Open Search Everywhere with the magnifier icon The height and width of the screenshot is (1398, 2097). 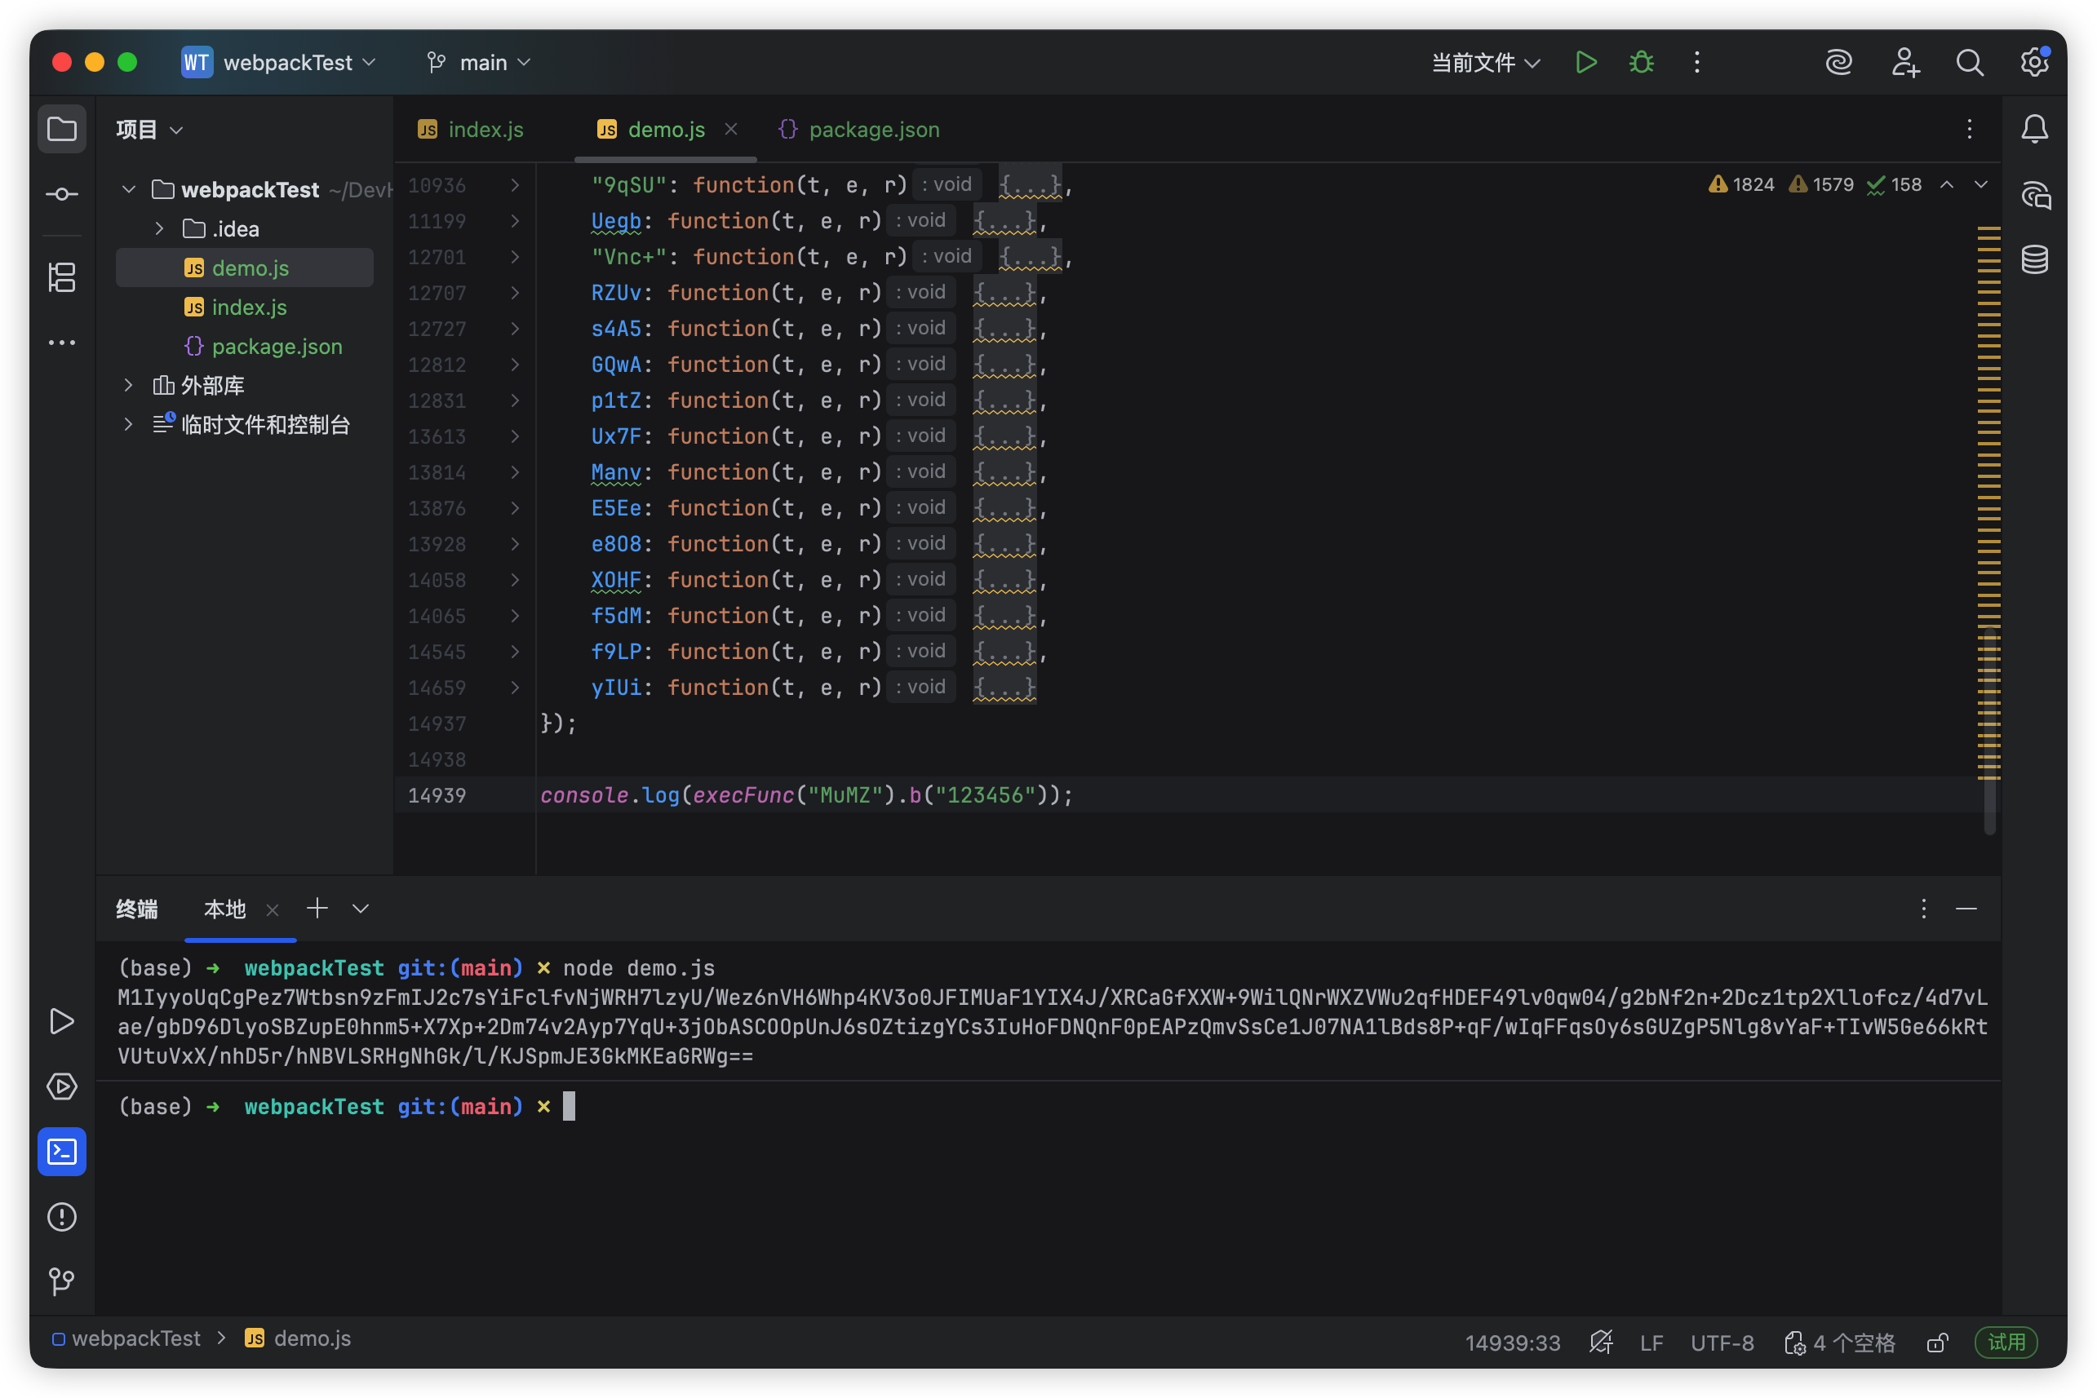tap(1971, 63)
